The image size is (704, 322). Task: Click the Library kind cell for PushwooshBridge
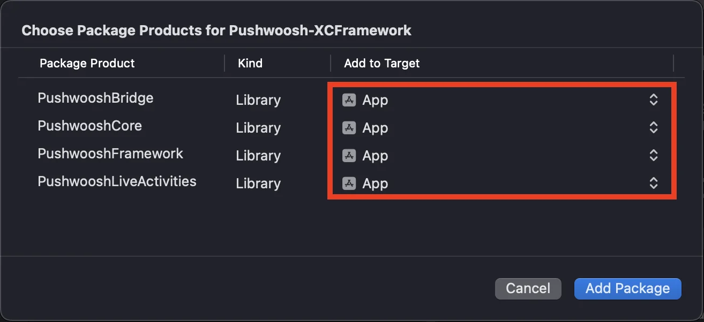click(258, 100)
